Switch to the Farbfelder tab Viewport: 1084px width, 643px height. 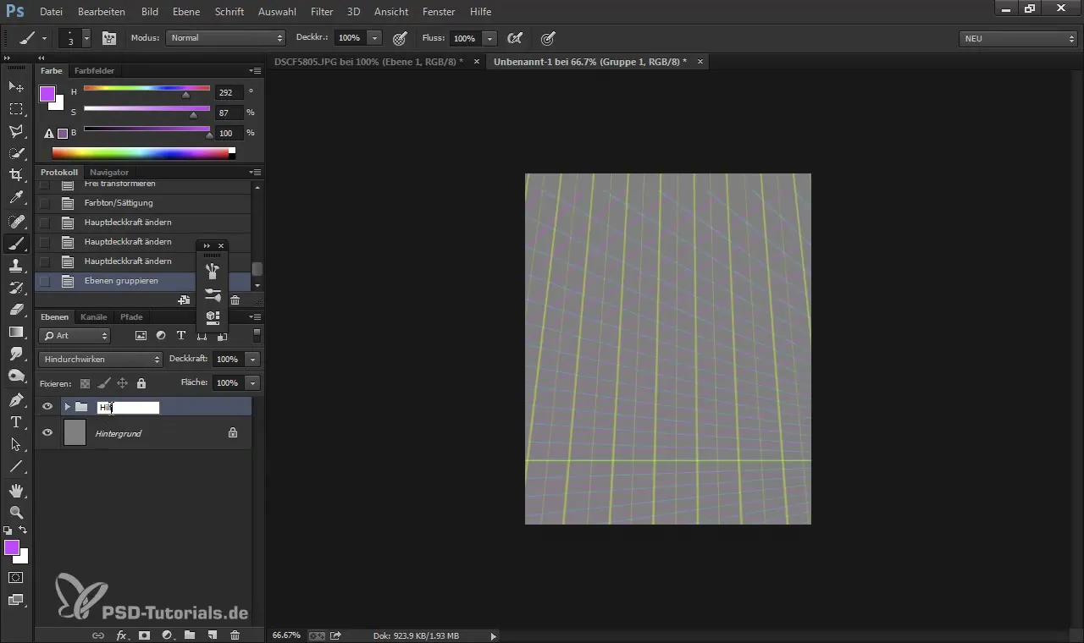click(94, 71)
